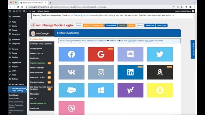This screenshot has height=115, width=205.
Task: Open the Yahoo app configuration tile
Action: pyautogui.click(x=130, y=90)
